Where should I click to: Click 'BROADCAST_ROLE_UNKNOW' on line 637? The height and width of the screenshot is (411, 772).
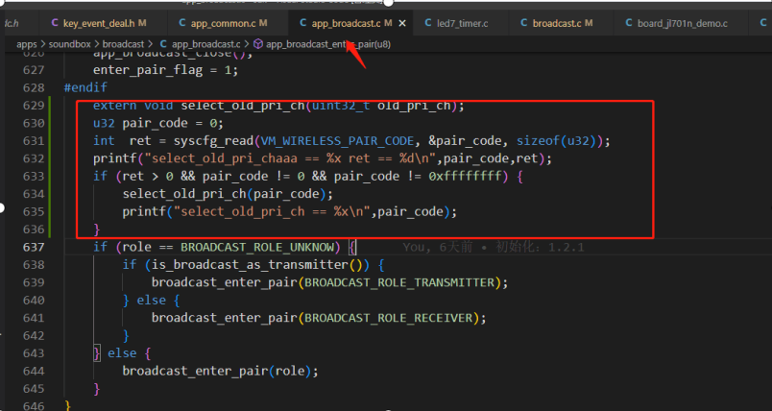[257, 247]
